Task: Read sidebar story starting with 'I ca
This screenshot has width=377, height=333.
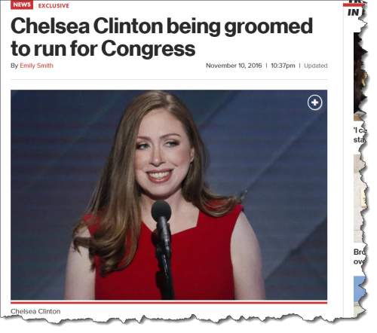Action: (360, 135)
